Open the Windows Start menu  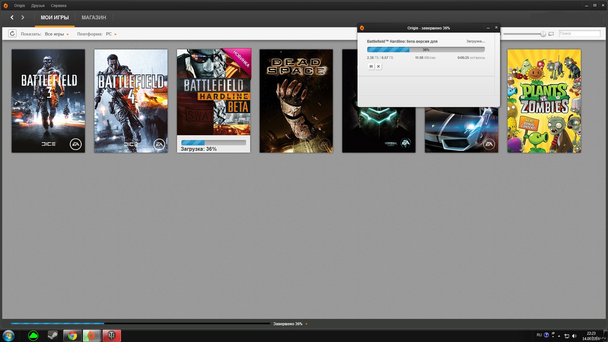coord(8,336)
